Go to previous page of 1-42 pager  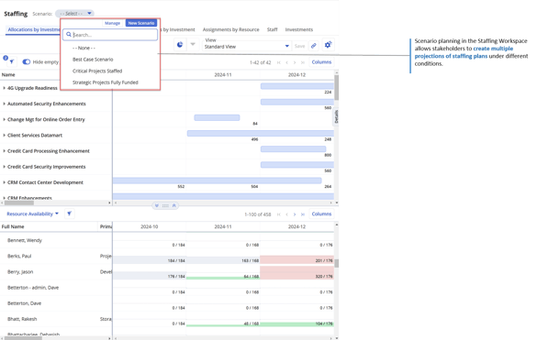click(x=286, y=62)
